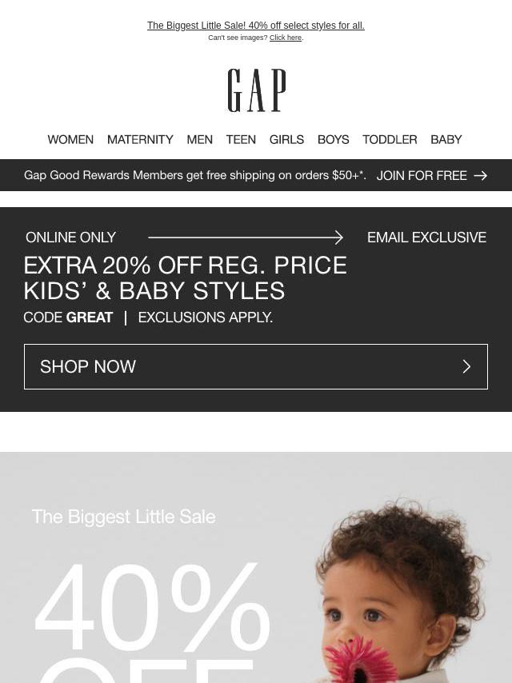The height and width of the screenshot is (683, 512).
Task: Go to the Toddler section
Action: click(390, 139)
